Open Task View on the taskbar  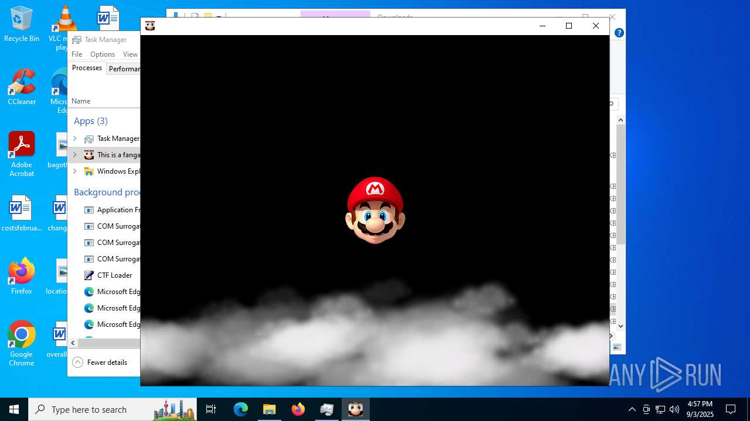[211, 409]
